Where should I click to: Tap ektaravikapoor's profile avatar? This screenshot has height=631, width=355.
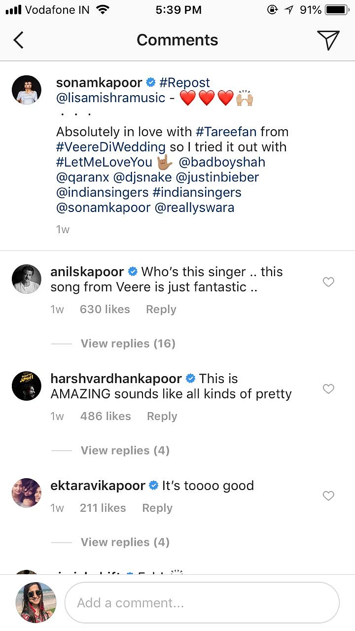pos(26,493)
